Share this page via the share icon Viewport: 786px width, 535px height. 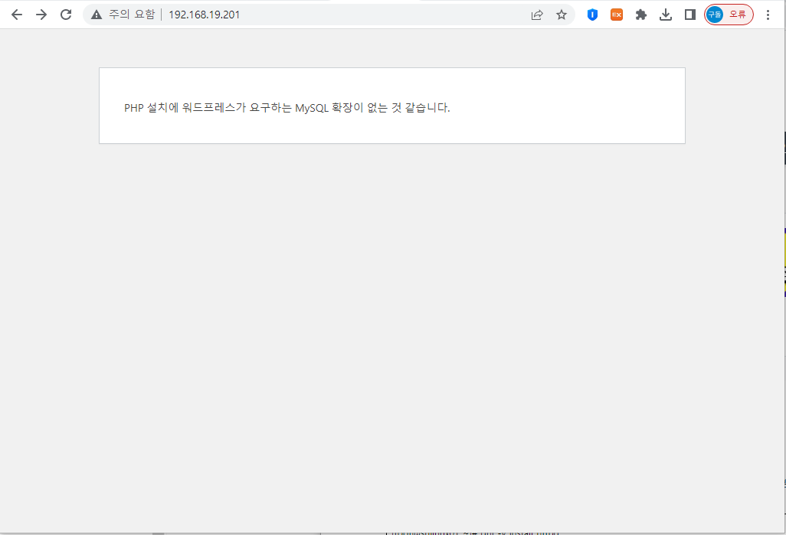coord(537,15)
